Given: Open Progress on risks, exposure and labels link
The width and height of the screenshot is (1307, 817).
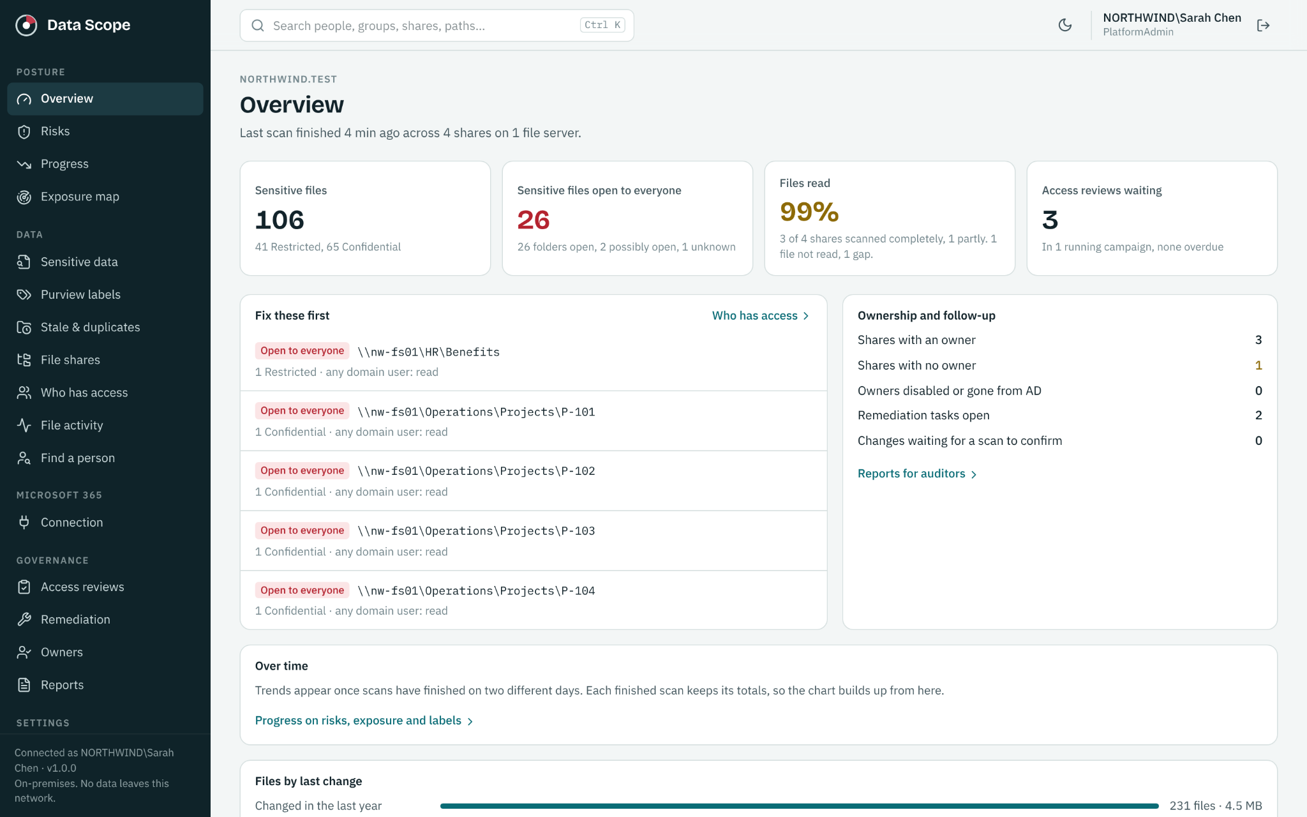Looking at the screenshot, I should [364, 721].
